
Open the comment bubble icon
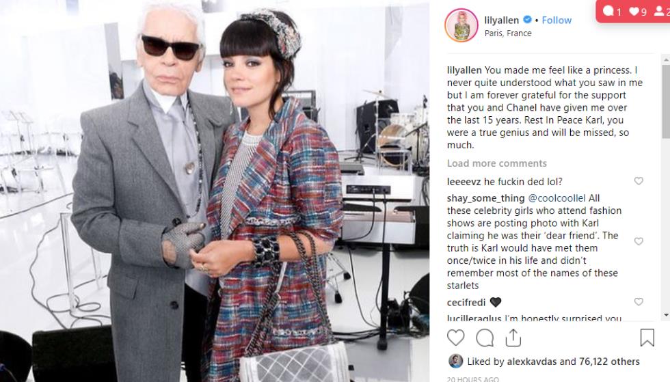[485, 338]
